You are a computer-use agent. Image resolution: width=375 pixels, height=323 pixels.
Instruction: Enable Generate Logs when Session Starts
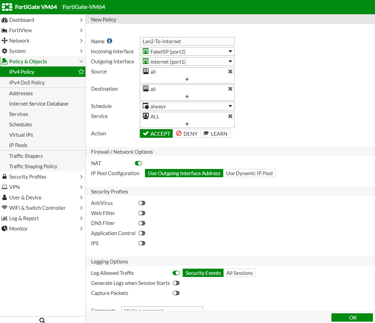pyautogui.click(x=176, y=283)
